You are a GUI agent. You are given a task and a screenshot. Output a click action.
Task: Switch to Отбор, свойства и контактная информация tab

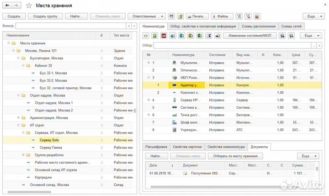coord(203,26)
